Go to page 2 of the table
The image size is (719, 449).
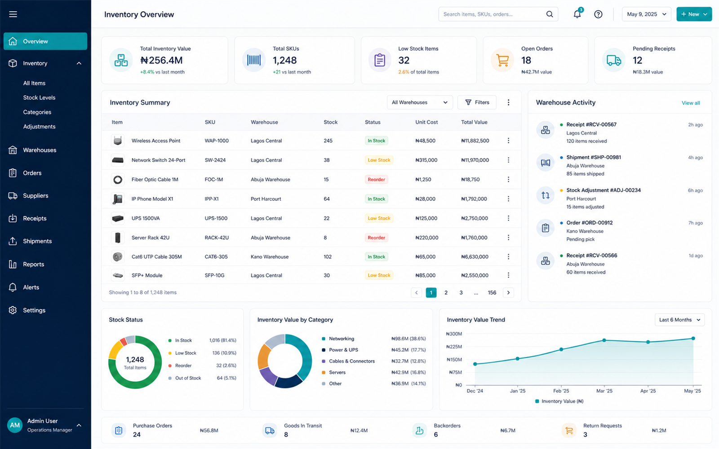coord(446,293)
